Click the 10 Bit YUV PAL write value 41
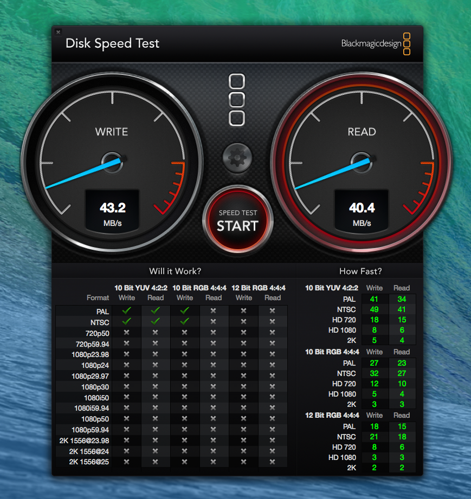Viewport: 471px width, 499px height. click(374, 299)
